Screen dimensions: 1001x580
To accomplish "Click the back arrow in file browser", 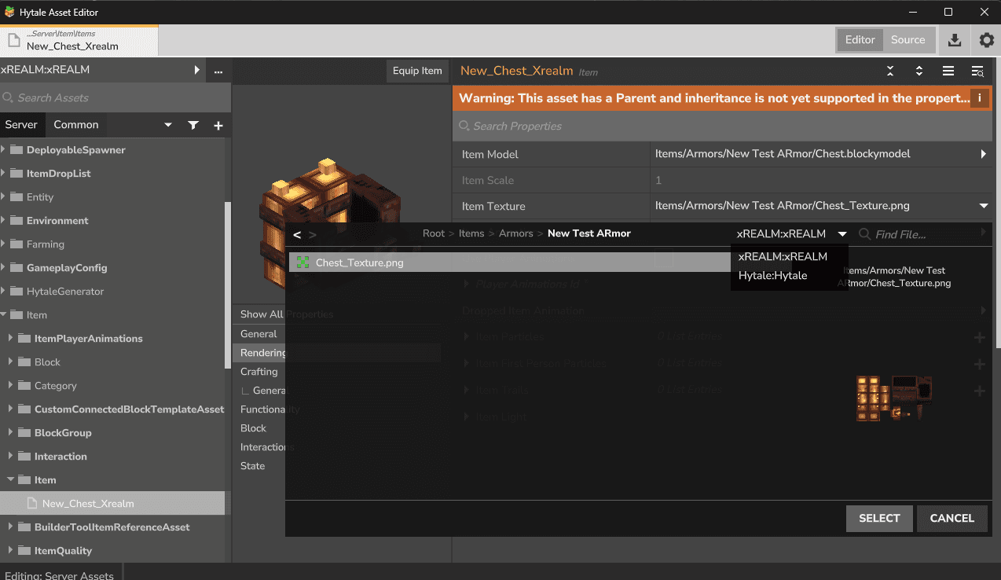I will click(x=297, y=234).
